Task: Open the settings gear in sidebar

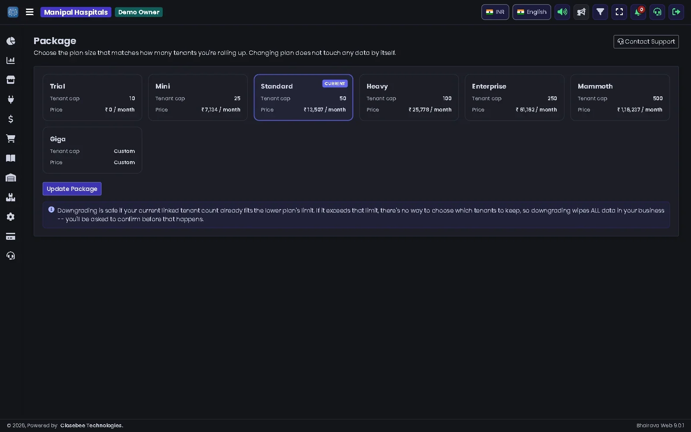Action: [x=11, y=217]
